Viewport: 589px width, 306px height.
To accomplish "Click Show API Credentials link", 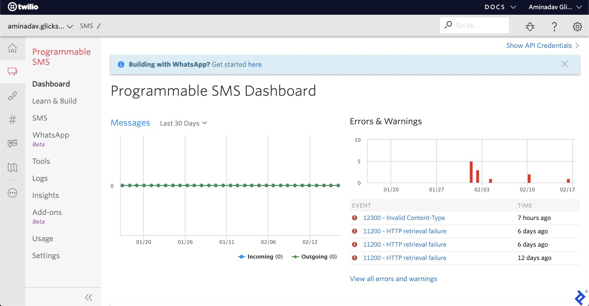I will 543,46.
